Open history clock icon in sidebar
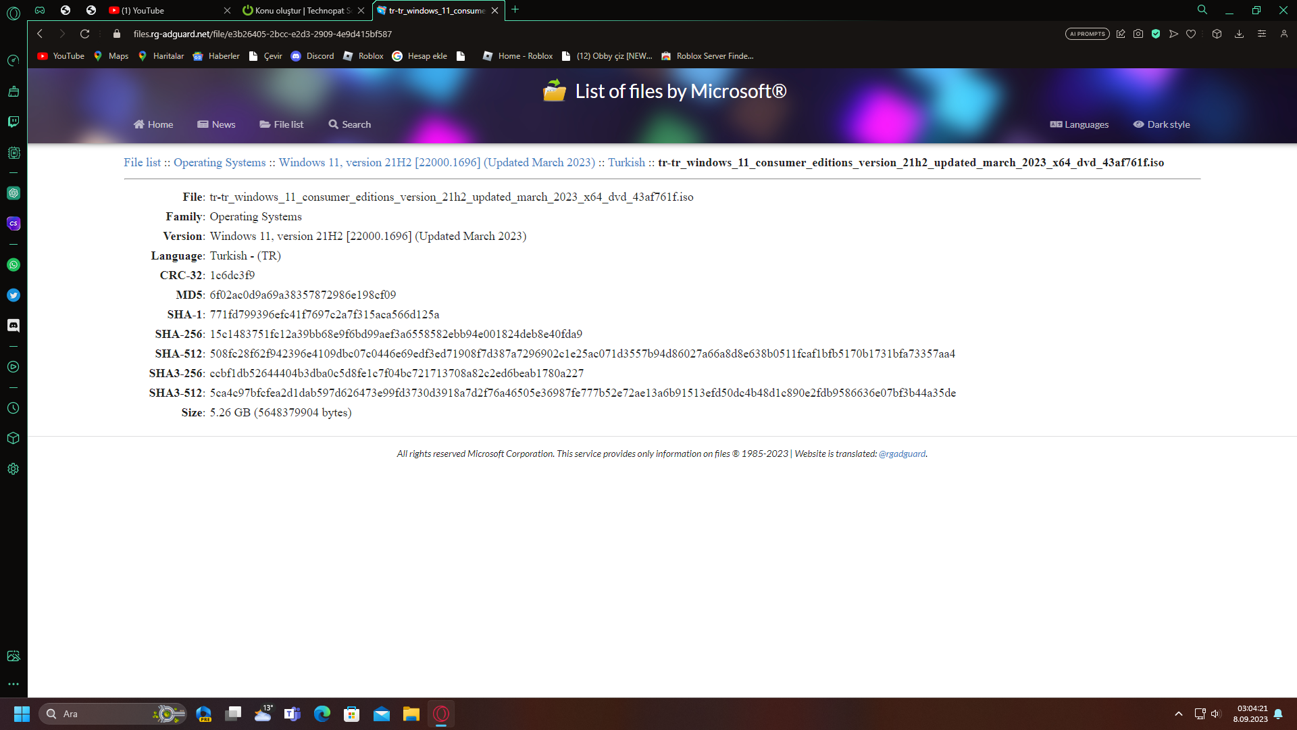This screenshot has height=730, width=1297. coord(14,408)
